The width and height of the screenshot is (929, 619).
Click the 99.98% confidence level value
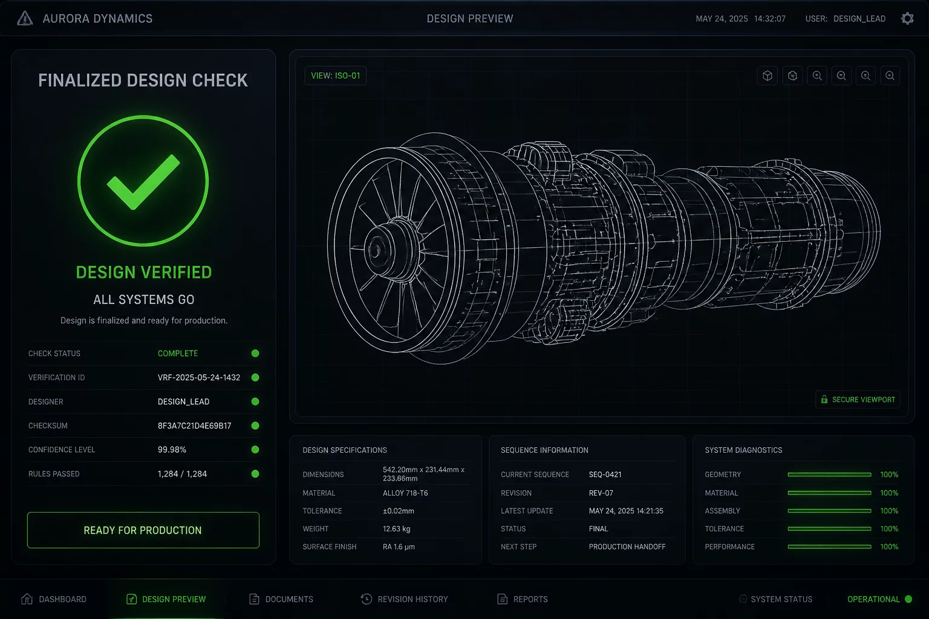172,450
